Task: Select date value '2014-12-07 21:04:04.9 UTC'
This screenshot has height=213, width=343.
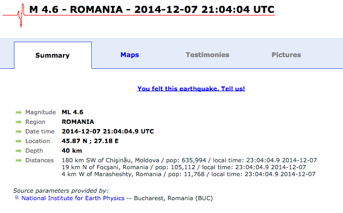Action: click(108, 131)
